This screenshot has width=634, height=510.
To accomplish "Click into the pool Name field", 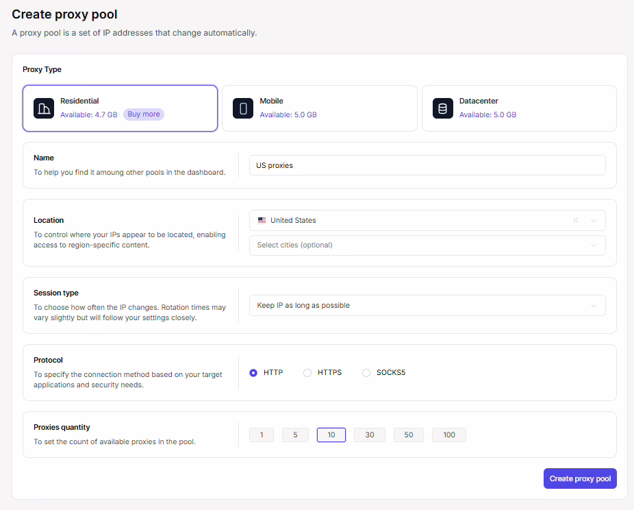I will click(x=427, y=165).
